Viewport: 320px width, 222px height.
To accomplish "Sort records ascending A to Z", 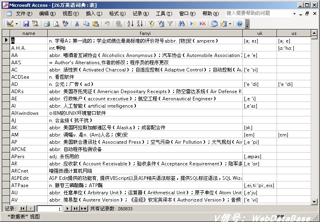I will tap(130, 24).
